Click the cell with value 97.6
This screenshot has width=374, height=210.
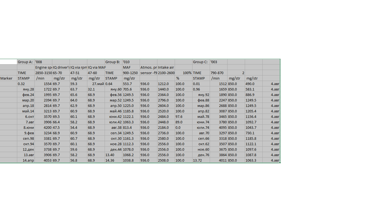183,116
